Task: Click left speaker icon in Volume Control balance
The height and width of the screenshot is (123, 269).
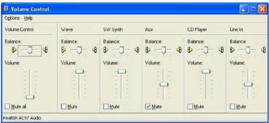Action: point(14,50)
